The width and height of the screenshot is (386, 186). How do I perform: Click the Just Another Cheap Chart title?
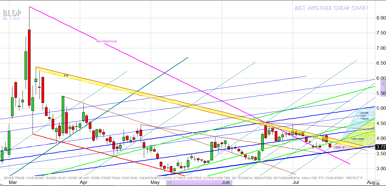click(x=331, y=8)
